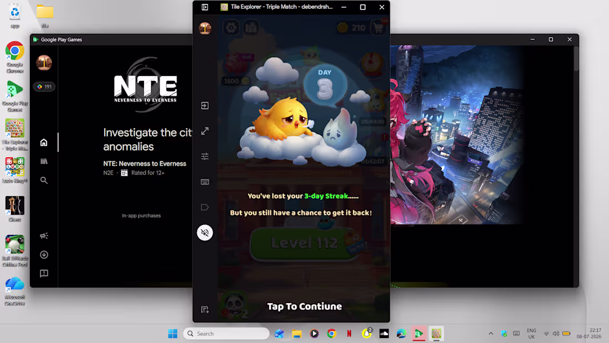Click the NTE Neverness to Everness logo
Viewport: 609px width, 343px height.
(x=146, y=85)
